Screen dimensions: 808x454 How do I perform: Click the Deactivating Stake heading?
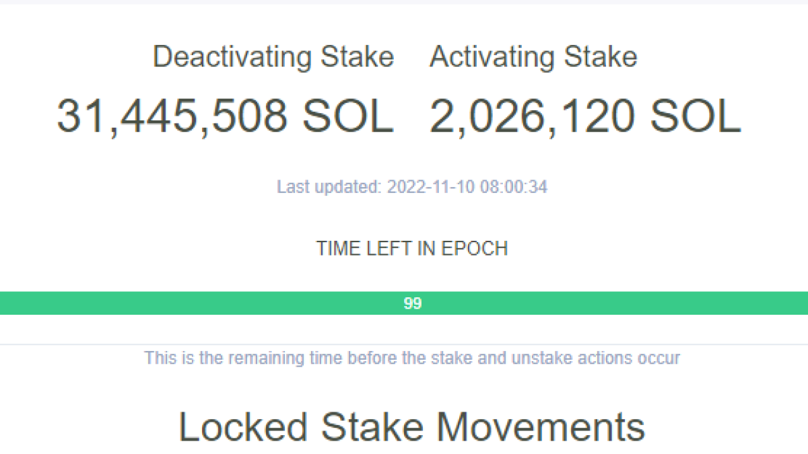(x=273, y=56)
